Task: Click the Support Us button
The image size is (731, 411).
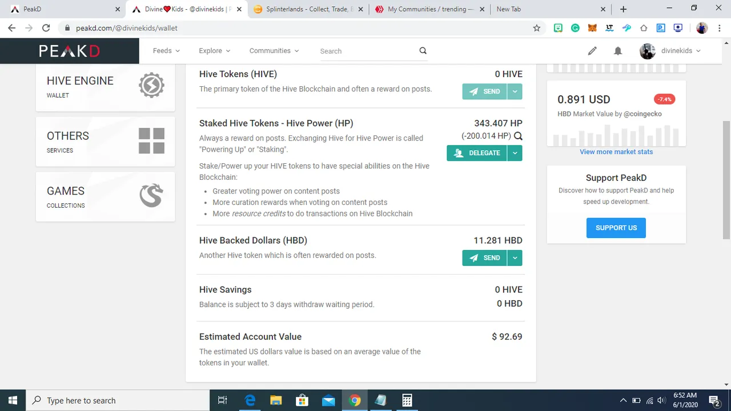Action: coord(616,228)
